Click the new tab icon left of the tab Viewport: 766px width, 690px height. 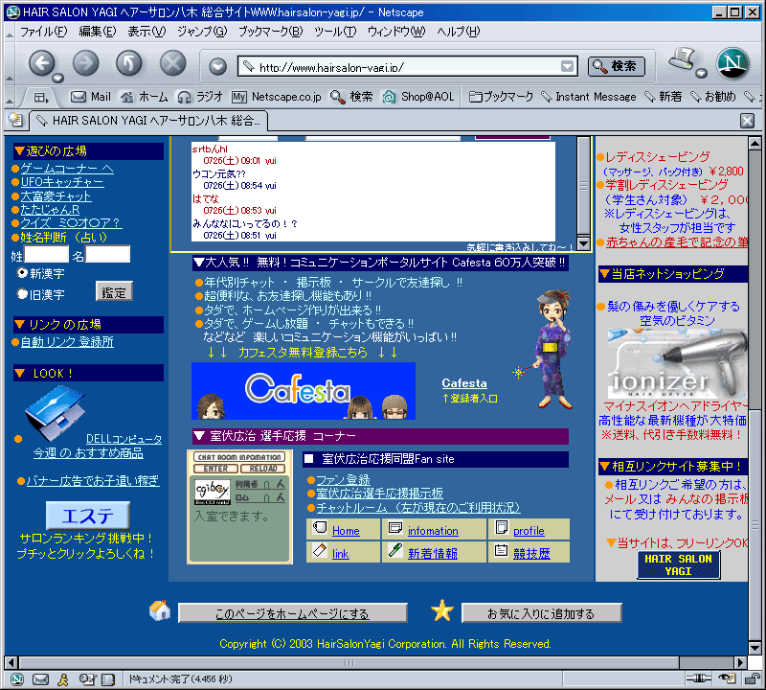(15, 120)
